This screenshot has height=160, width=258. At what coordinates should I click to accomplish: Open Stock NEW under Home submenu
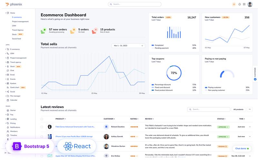[17, 34]
